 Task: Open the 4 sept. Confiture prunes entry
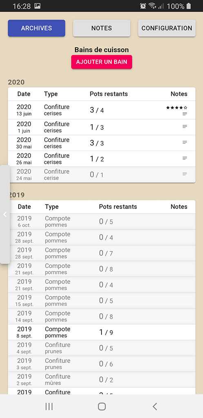[x=101, y=348]
